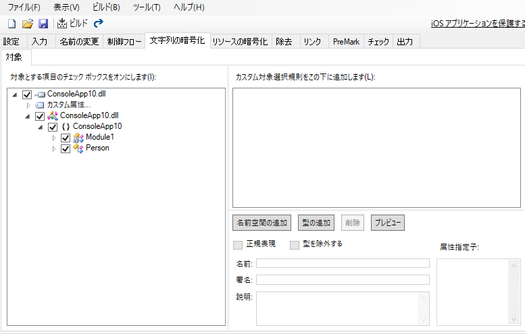Click the 名前空間の追加 button
The width and height of the screenshot is (525, 334).
click(262, 223)
